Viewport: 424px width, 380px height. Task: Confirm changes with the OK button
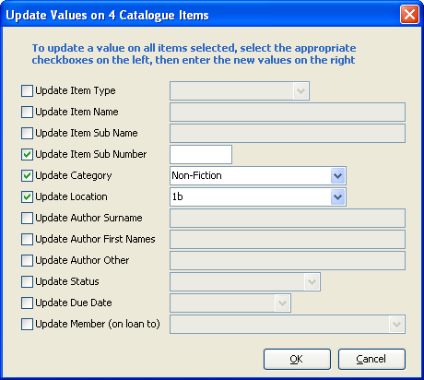pos(297,359)
